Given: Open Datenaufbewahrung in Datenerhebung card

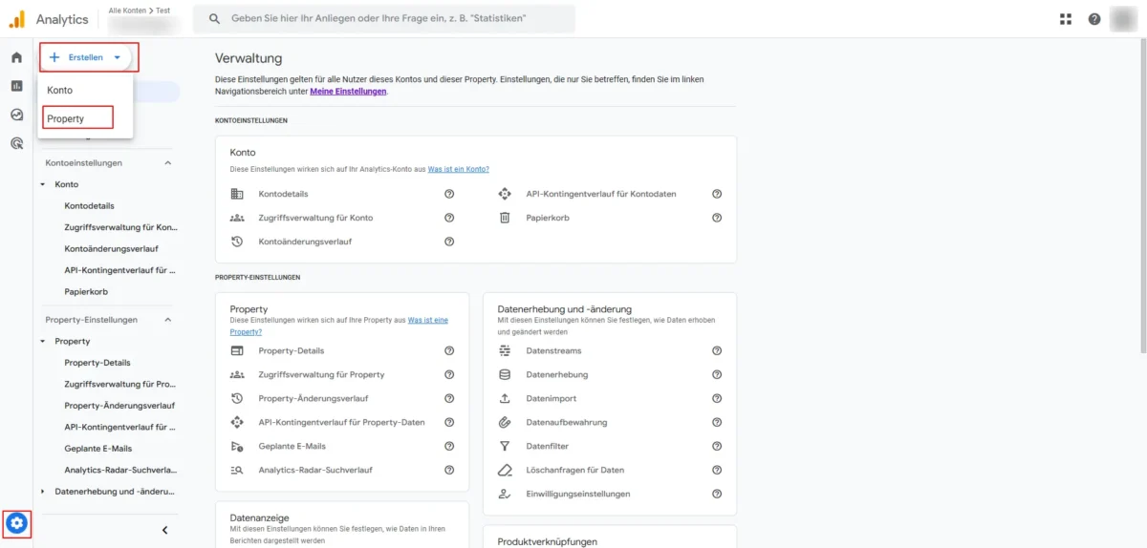Looking at the screenshot, I should pos(567,422).
